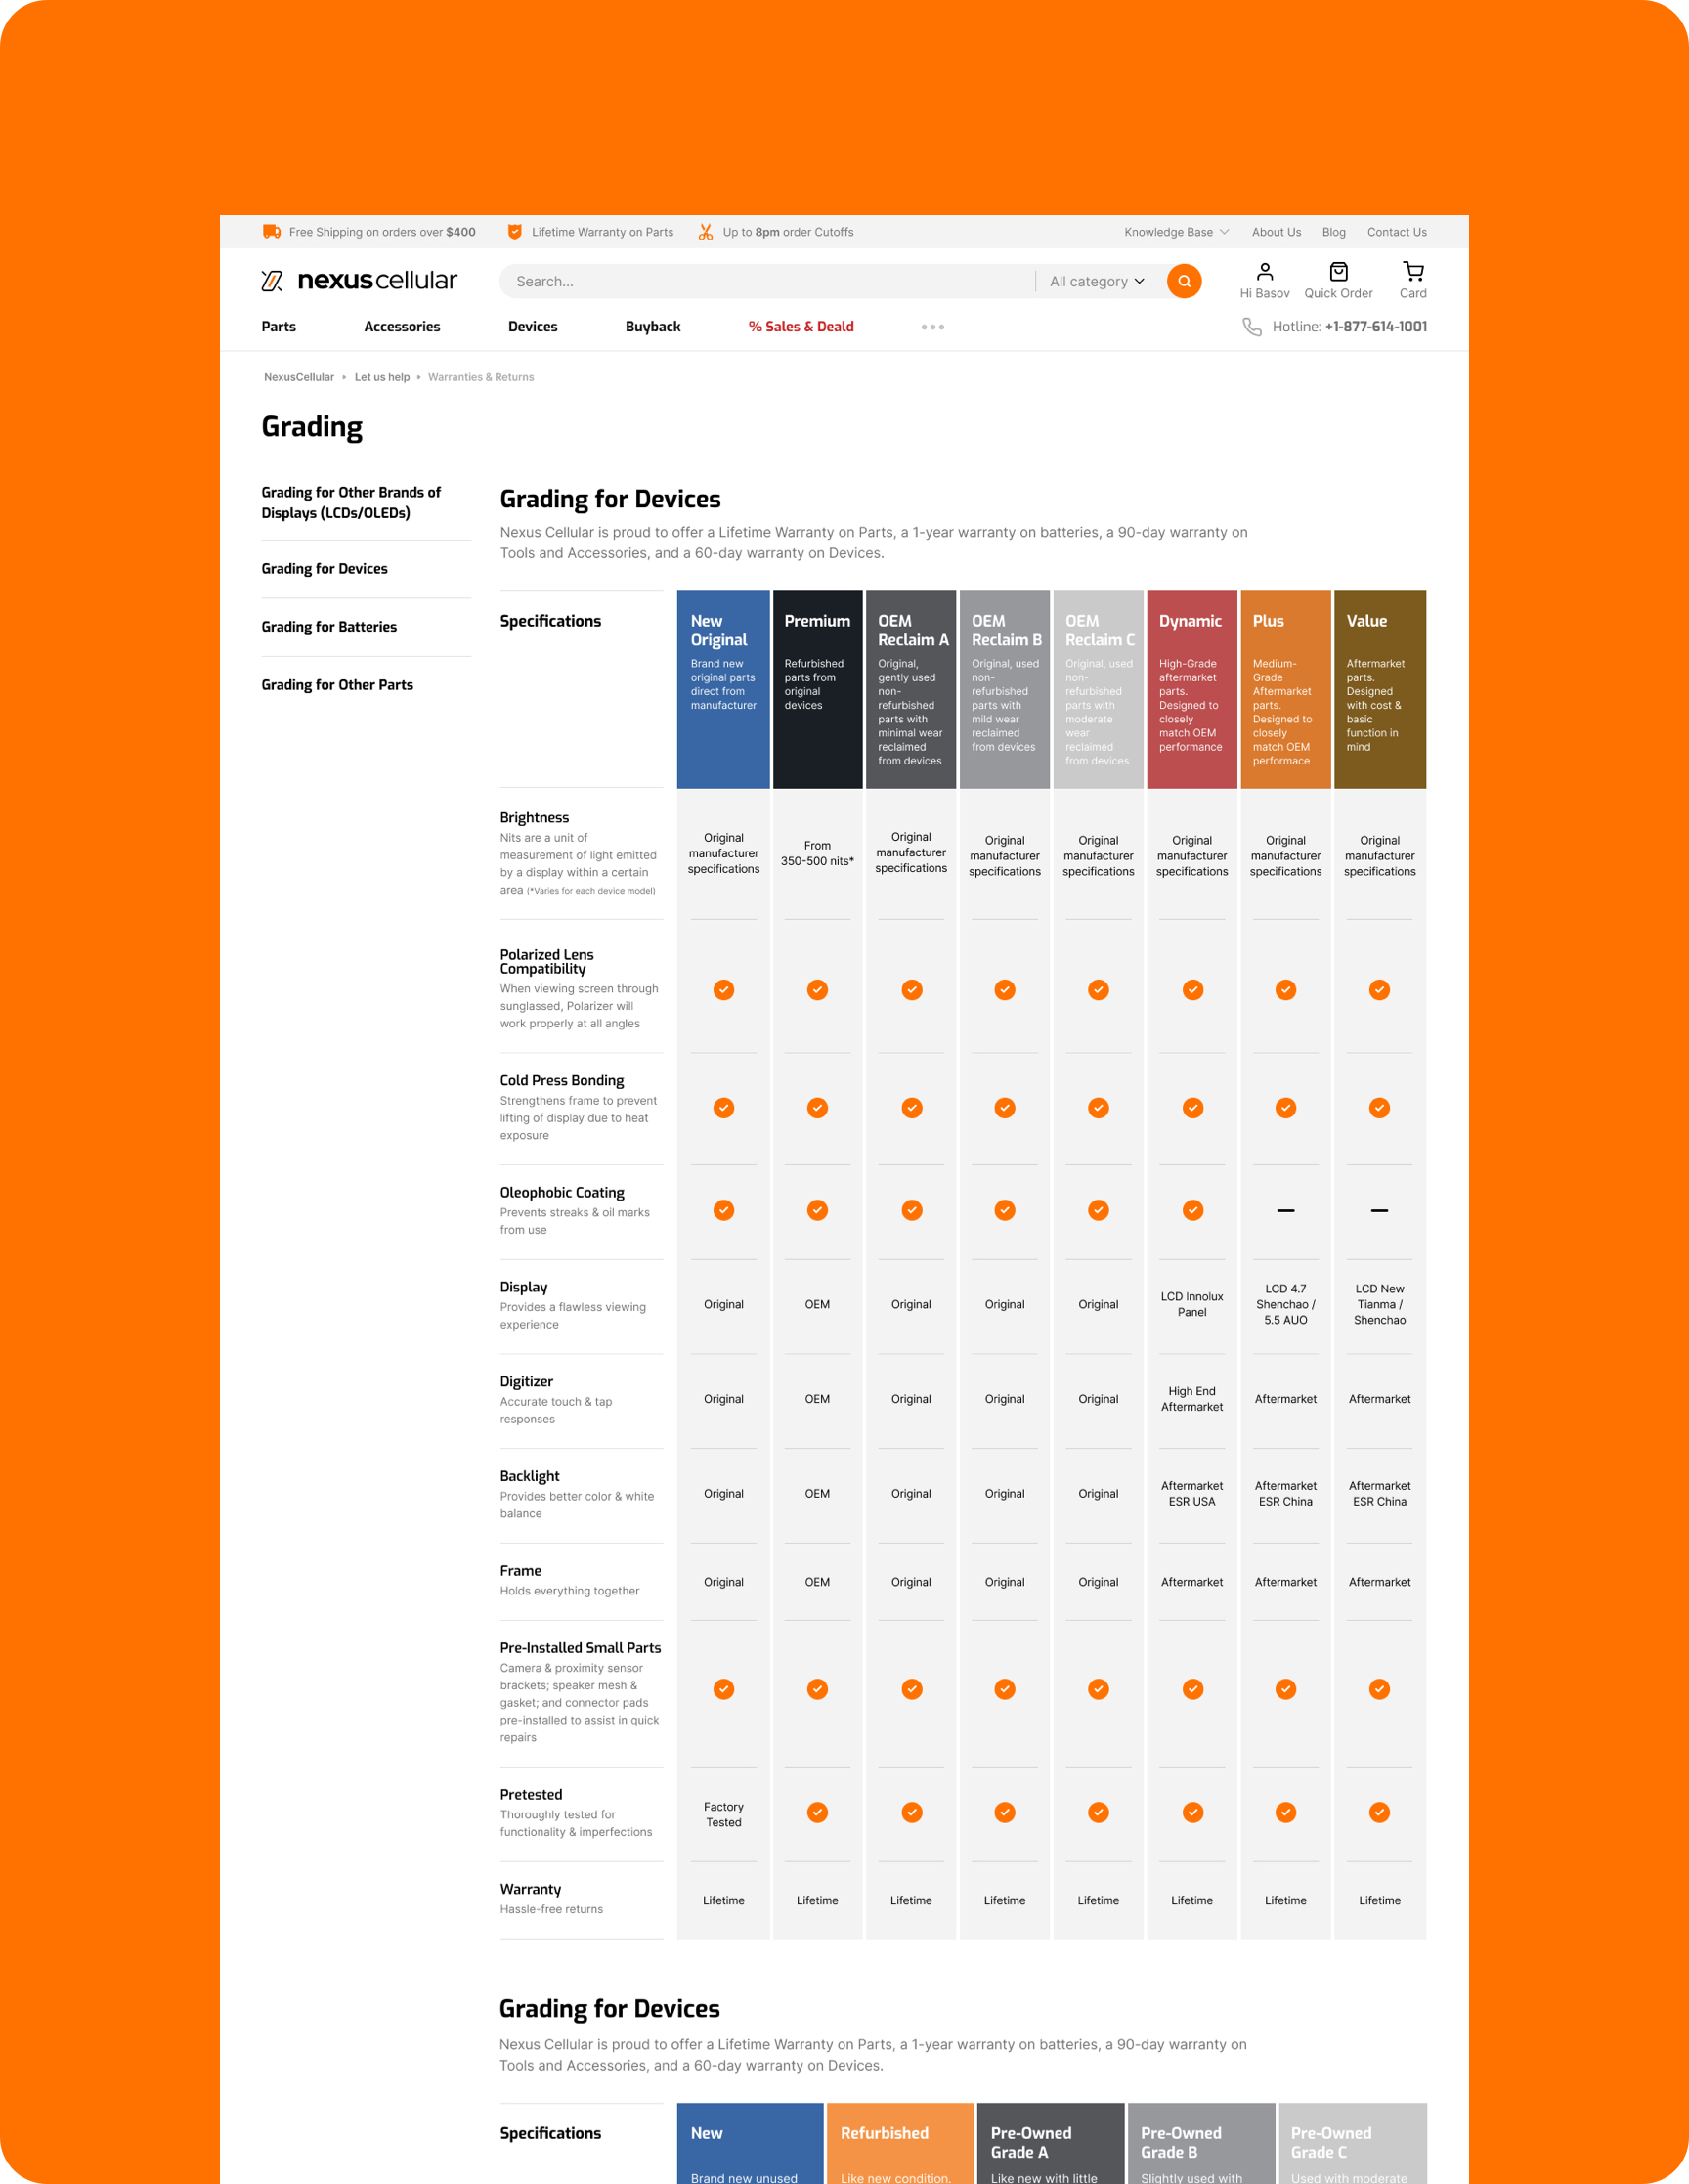
Task: Click the scissors icon for order cutoffs
Action: tap(706, 232)
